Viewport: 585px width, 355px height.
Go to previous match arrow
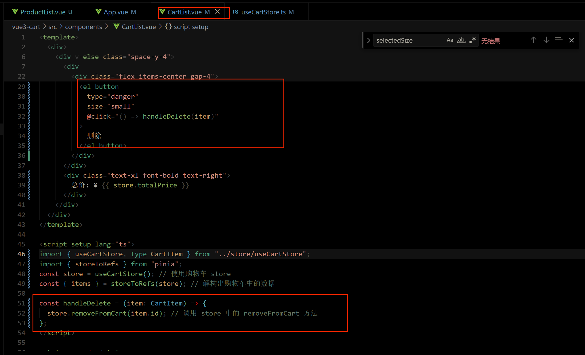(x=533, y=40)
